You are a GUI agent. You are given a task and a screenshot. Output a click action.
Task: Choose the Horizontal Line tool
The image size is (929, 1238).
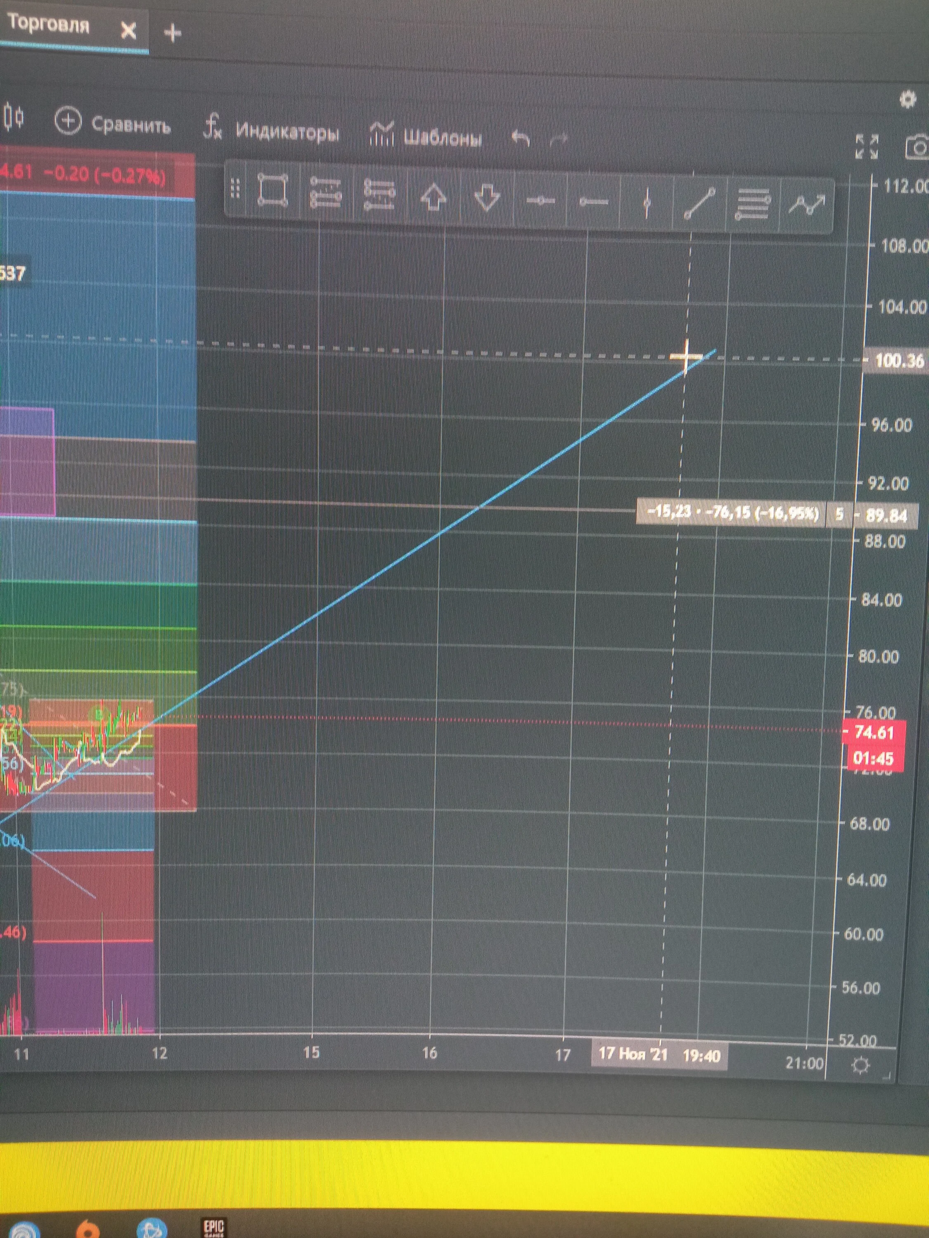(540, 201)
